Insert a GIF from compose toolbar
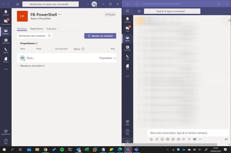The image size is (231, 153). [167, 139]
